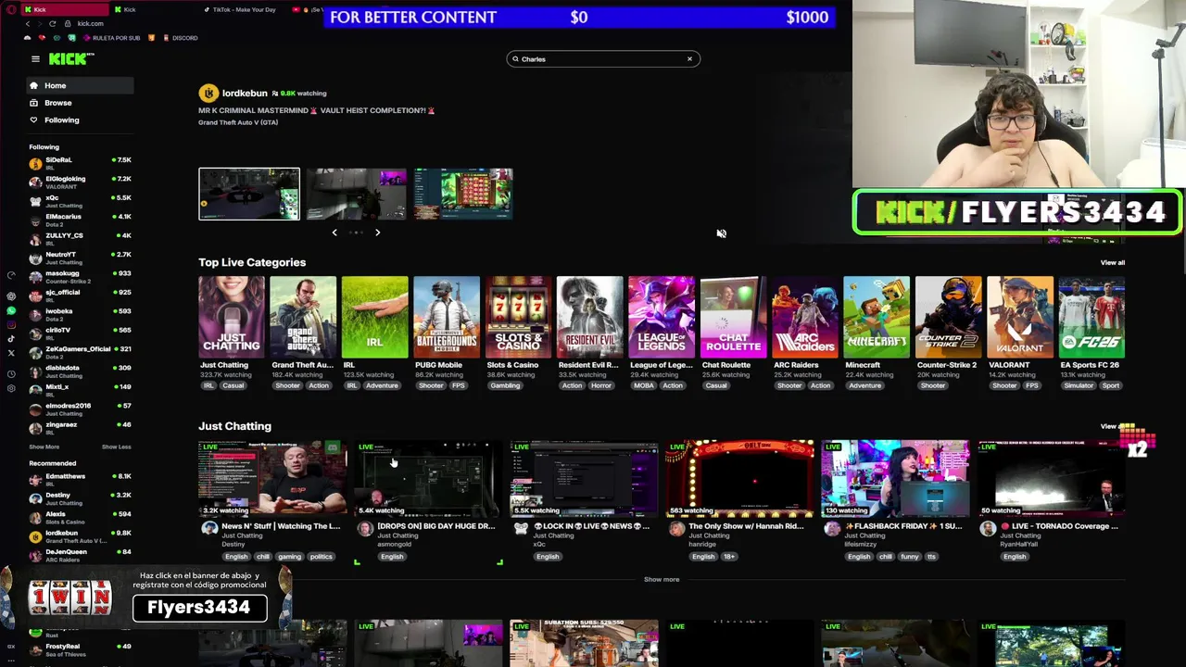The width and height of the screenshot is (1186, 667).
Task: Open ElGlogloking in Following list
Action: click(x=81, y=182)
